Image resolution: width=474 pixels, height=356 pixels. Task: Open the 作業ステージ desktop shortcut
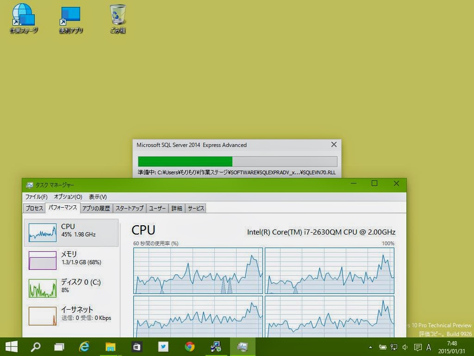click(x=24, y=18)
